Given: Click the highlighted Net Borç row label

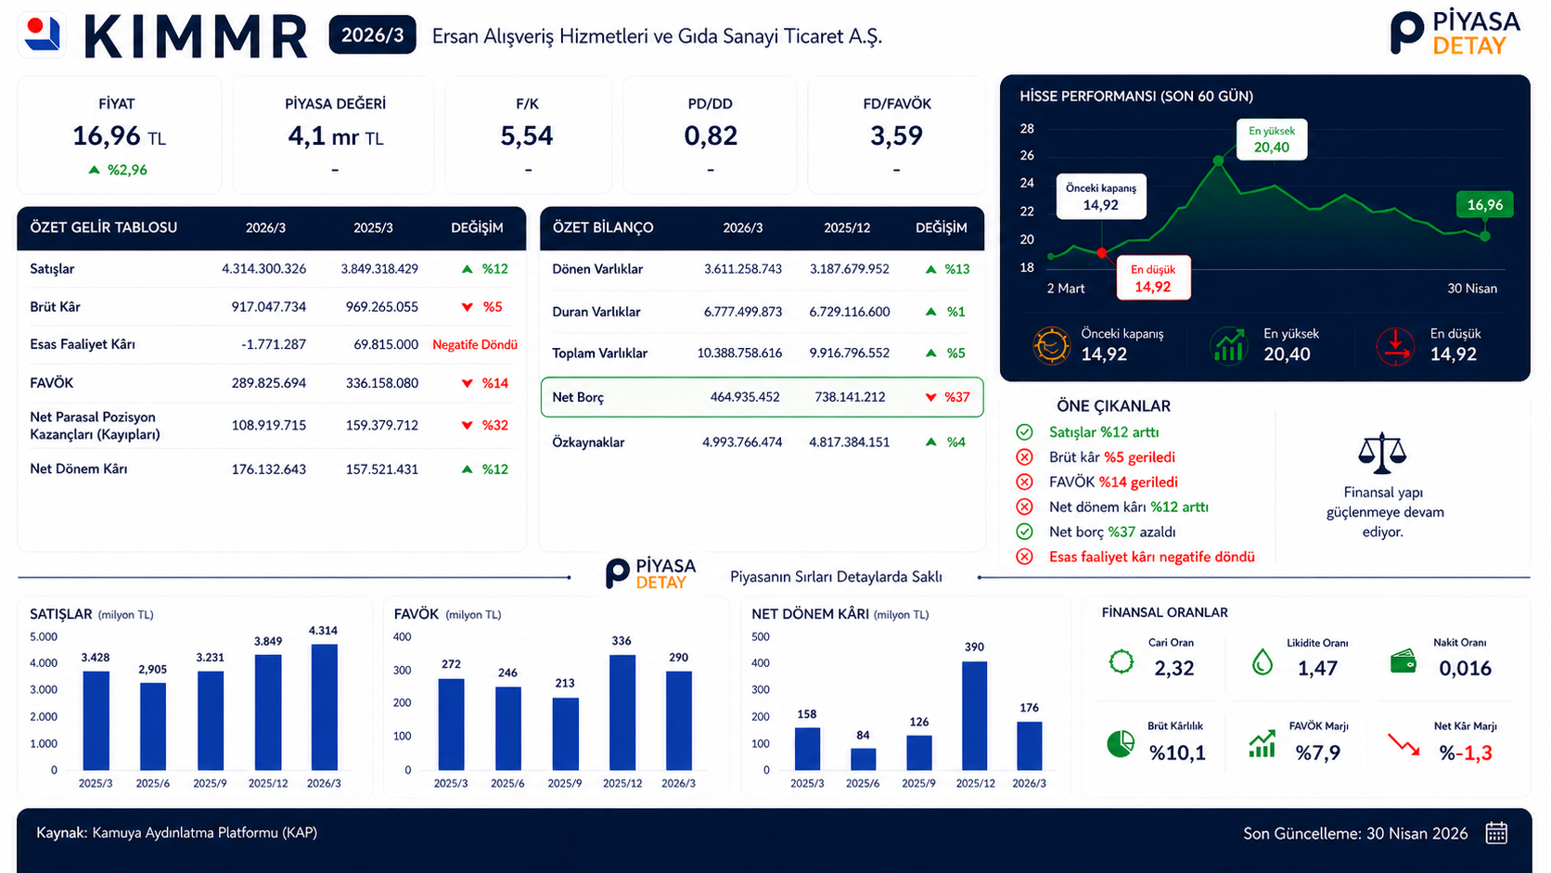Looking at the screenshot, I should tap(578, 397).
